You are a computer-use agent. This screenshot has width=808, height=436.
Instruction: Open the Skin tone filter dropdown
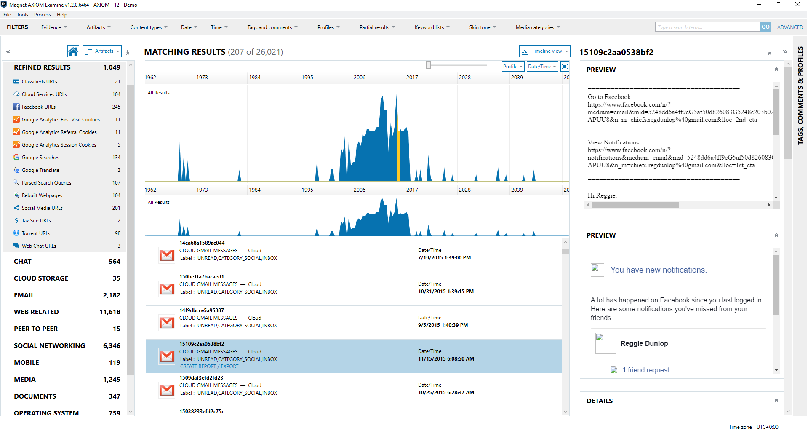[483, 27]
